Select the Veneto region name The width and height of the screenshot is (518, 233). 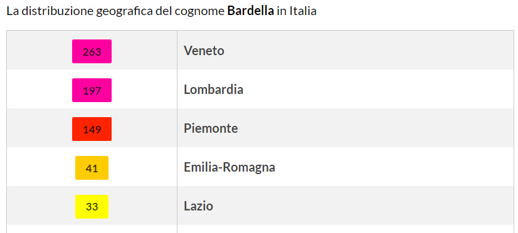204,51
